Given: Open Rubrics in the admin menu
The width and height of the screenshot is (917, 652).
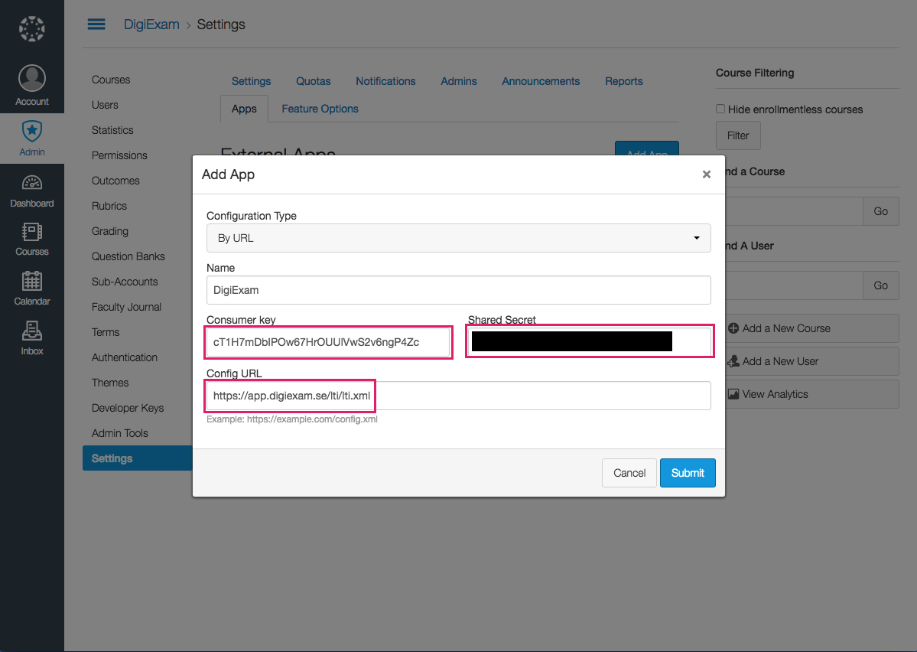Looking at the screenshot, I should 109,206.
